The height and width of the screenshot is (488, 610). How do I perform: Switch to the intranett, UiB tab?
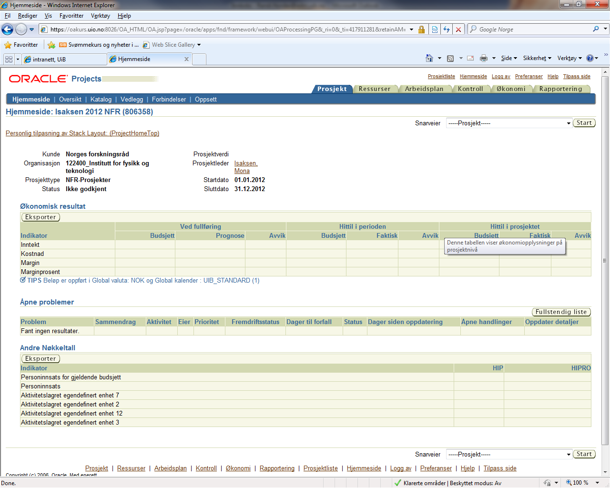pos(65,59)
